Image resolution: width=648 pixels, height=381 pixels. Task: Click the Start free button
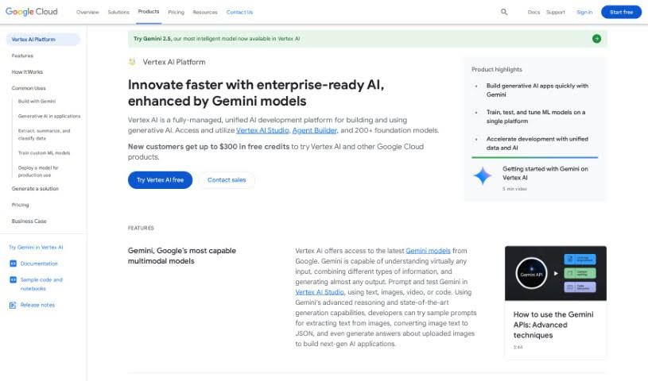[x=621, y=12]
